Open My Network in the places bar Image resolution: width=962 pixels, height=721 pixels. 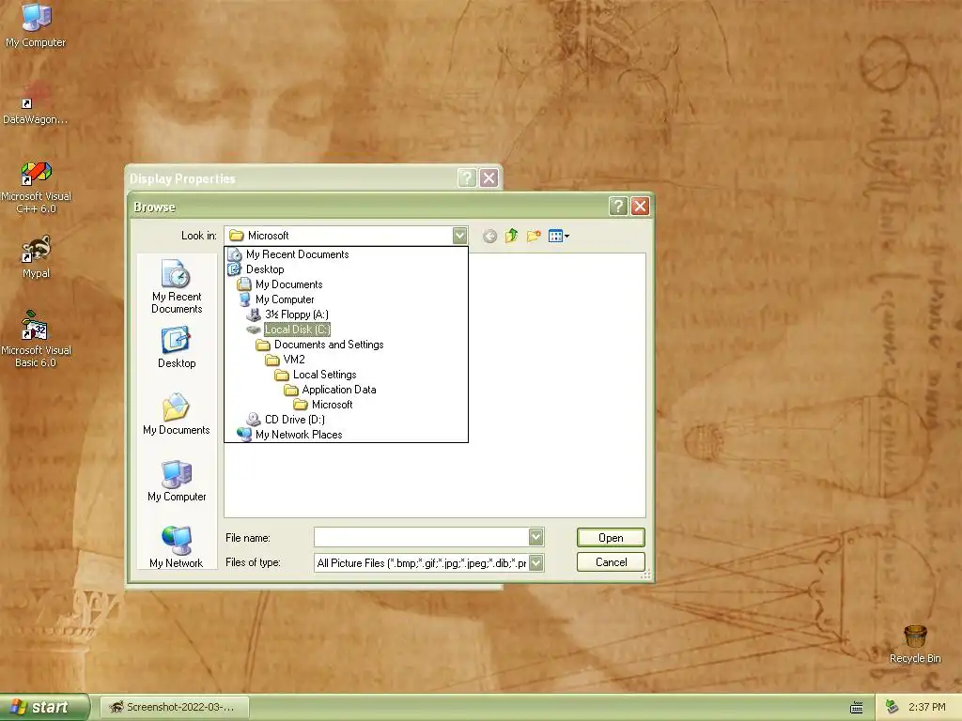tap(177, 547)
